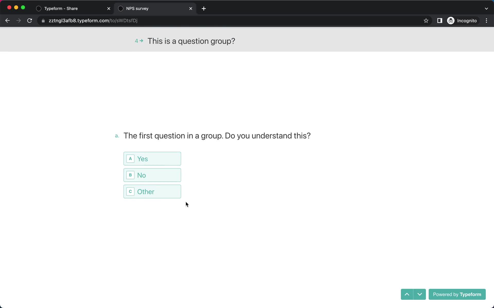The image size is (494, 308).
Task: Select the 'Other' answer option C
Action: click(152, 192)
